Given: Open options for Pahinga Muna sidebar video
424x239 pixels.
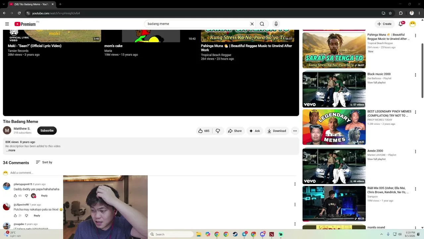Looking at the screenshot, I should [x=415, y=36].
